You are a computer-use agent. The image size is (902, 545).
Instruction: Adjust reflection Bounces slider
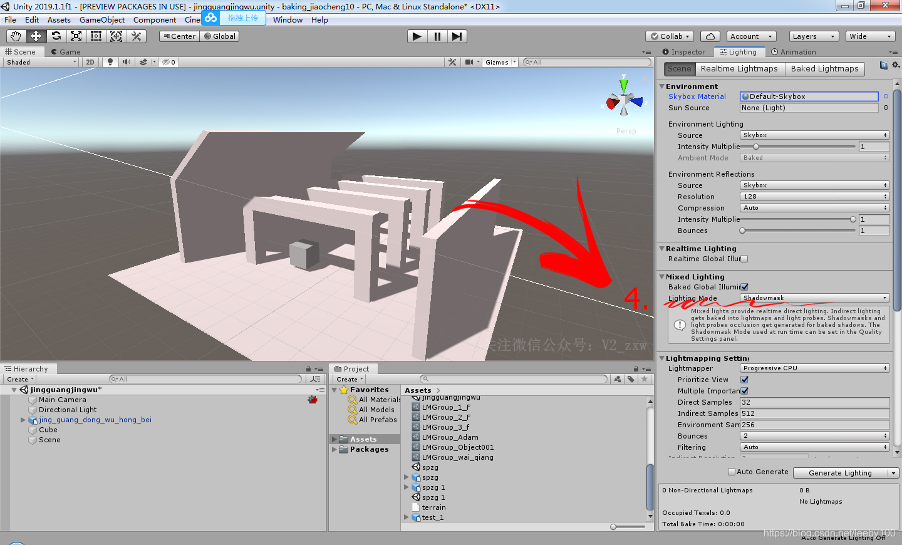[x=798, y=231]
